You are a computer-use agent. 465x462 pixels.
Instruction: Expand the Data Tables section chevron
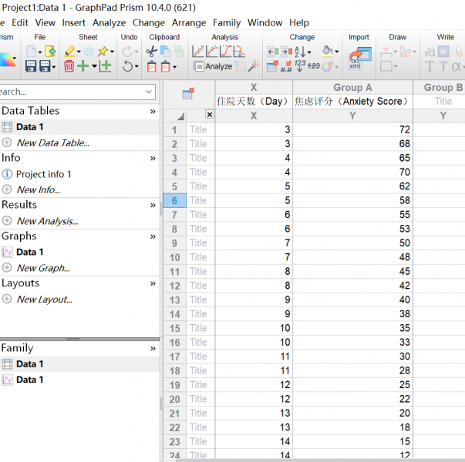tap(153, 111)
